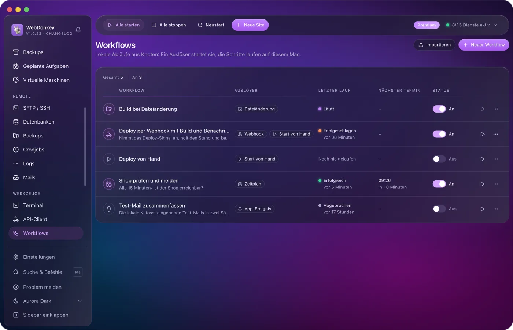Click the Importieren button
513x330 pixels.
[x=435, y=45]
